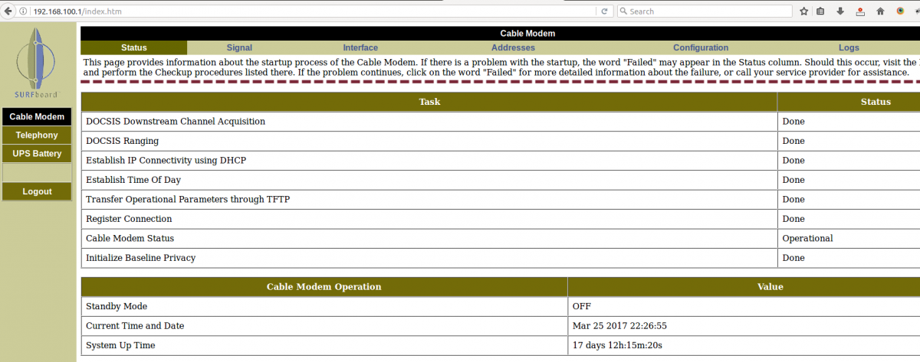Open the Telephony section
Viewport: 920px width, 362px height.
(37, 135)
